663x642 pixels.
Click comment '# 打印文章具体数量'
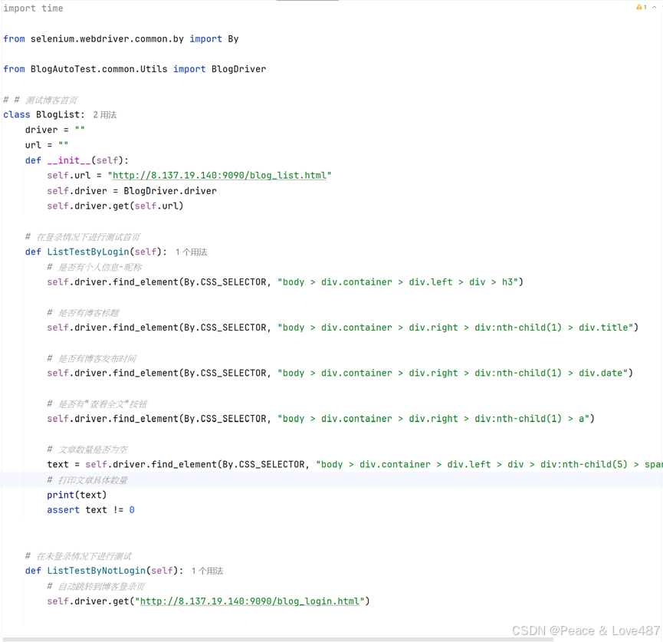pyautogui.click(x=87, y=480)
